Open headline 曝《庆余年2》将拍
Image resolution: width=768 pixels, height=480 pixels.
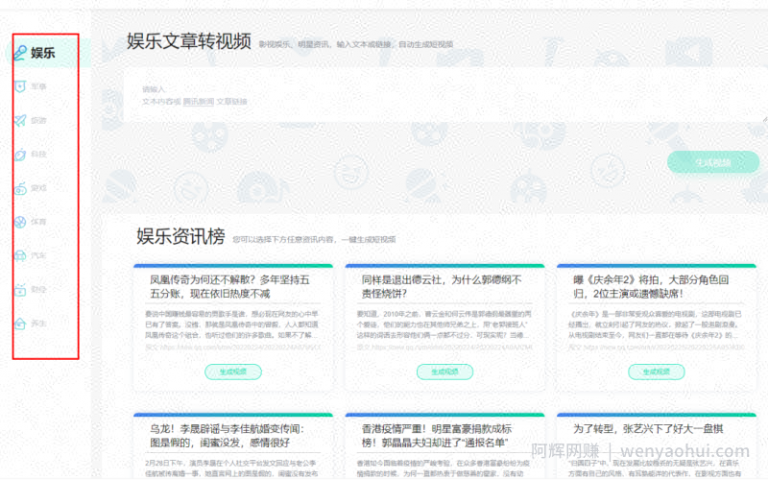(x=651, y=286)
